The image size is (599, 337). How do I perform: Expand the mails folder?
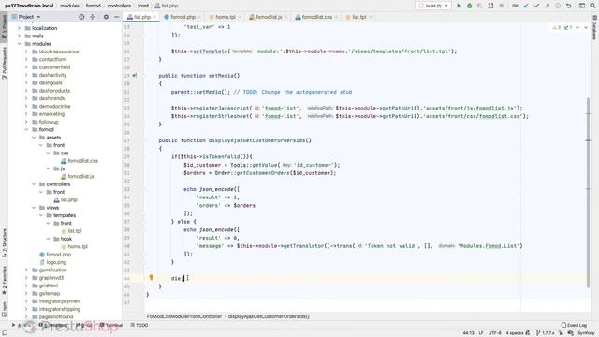[19, 36]
